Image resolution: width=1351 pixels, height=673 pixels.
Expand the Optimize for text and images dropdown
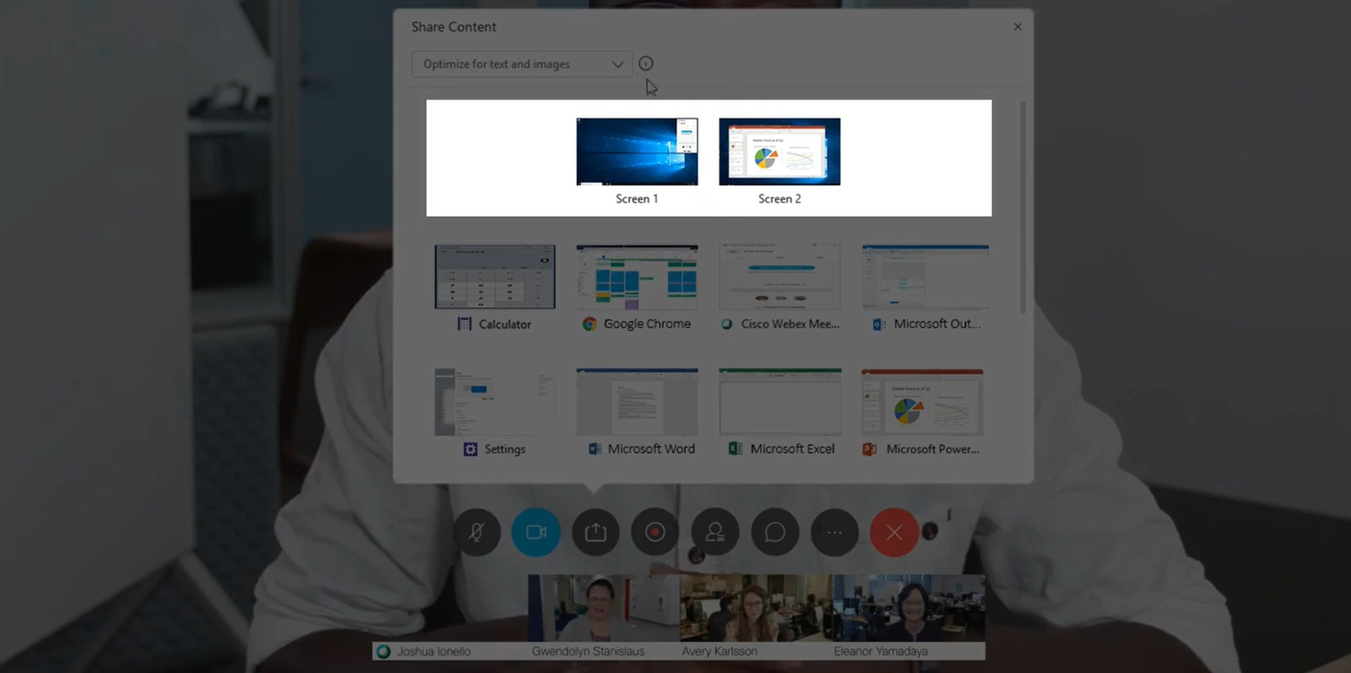522,64
